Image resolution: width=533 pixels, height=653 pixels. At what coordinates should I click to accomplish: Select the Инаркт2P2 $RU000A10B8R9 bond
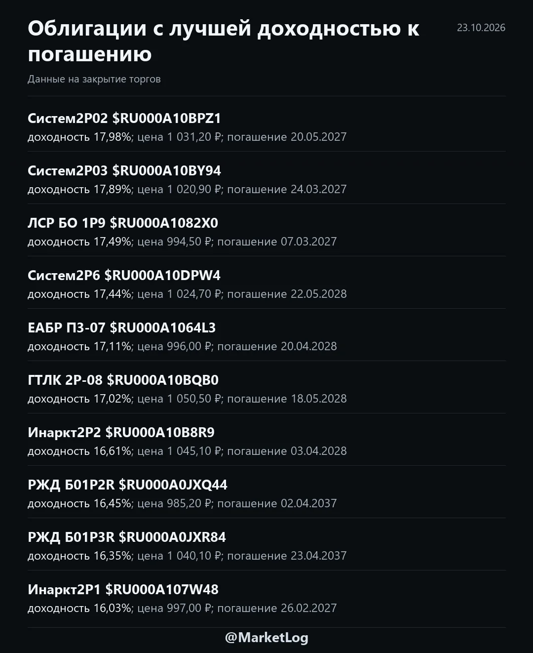tap(121, 433)
